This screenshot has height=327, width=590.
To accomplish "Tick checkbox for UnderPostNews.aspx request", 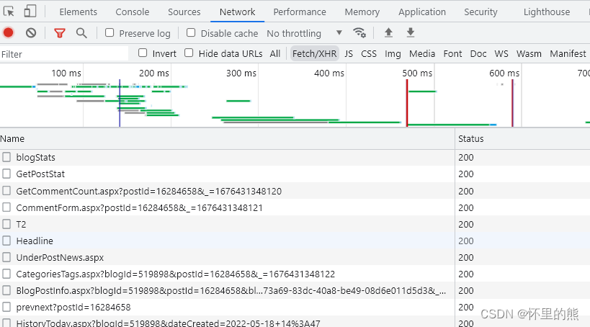I will tap(6, 257).
